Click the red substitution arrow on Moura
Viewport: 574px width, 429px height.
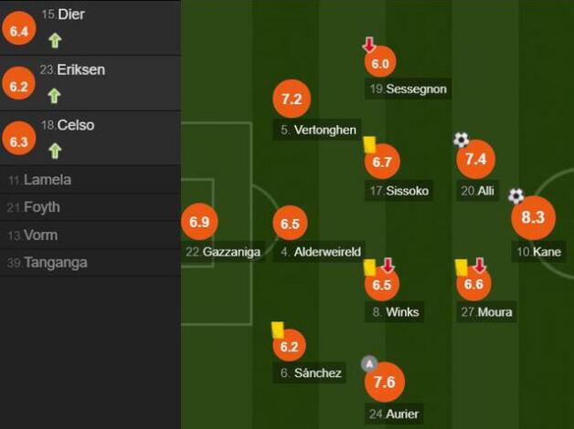point(480,266)
